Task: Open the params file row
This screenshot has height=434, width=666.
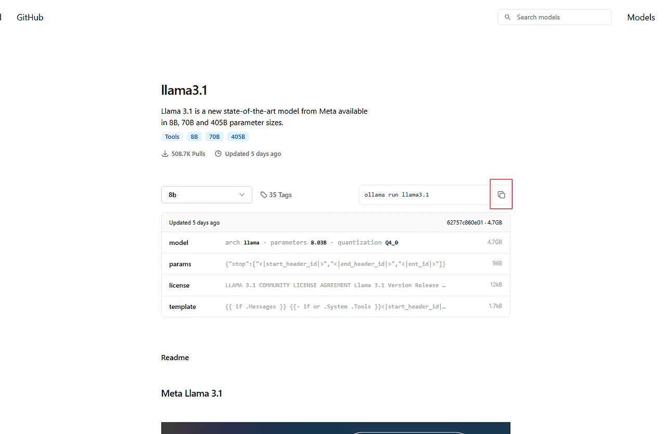Action: pos(336,264)
